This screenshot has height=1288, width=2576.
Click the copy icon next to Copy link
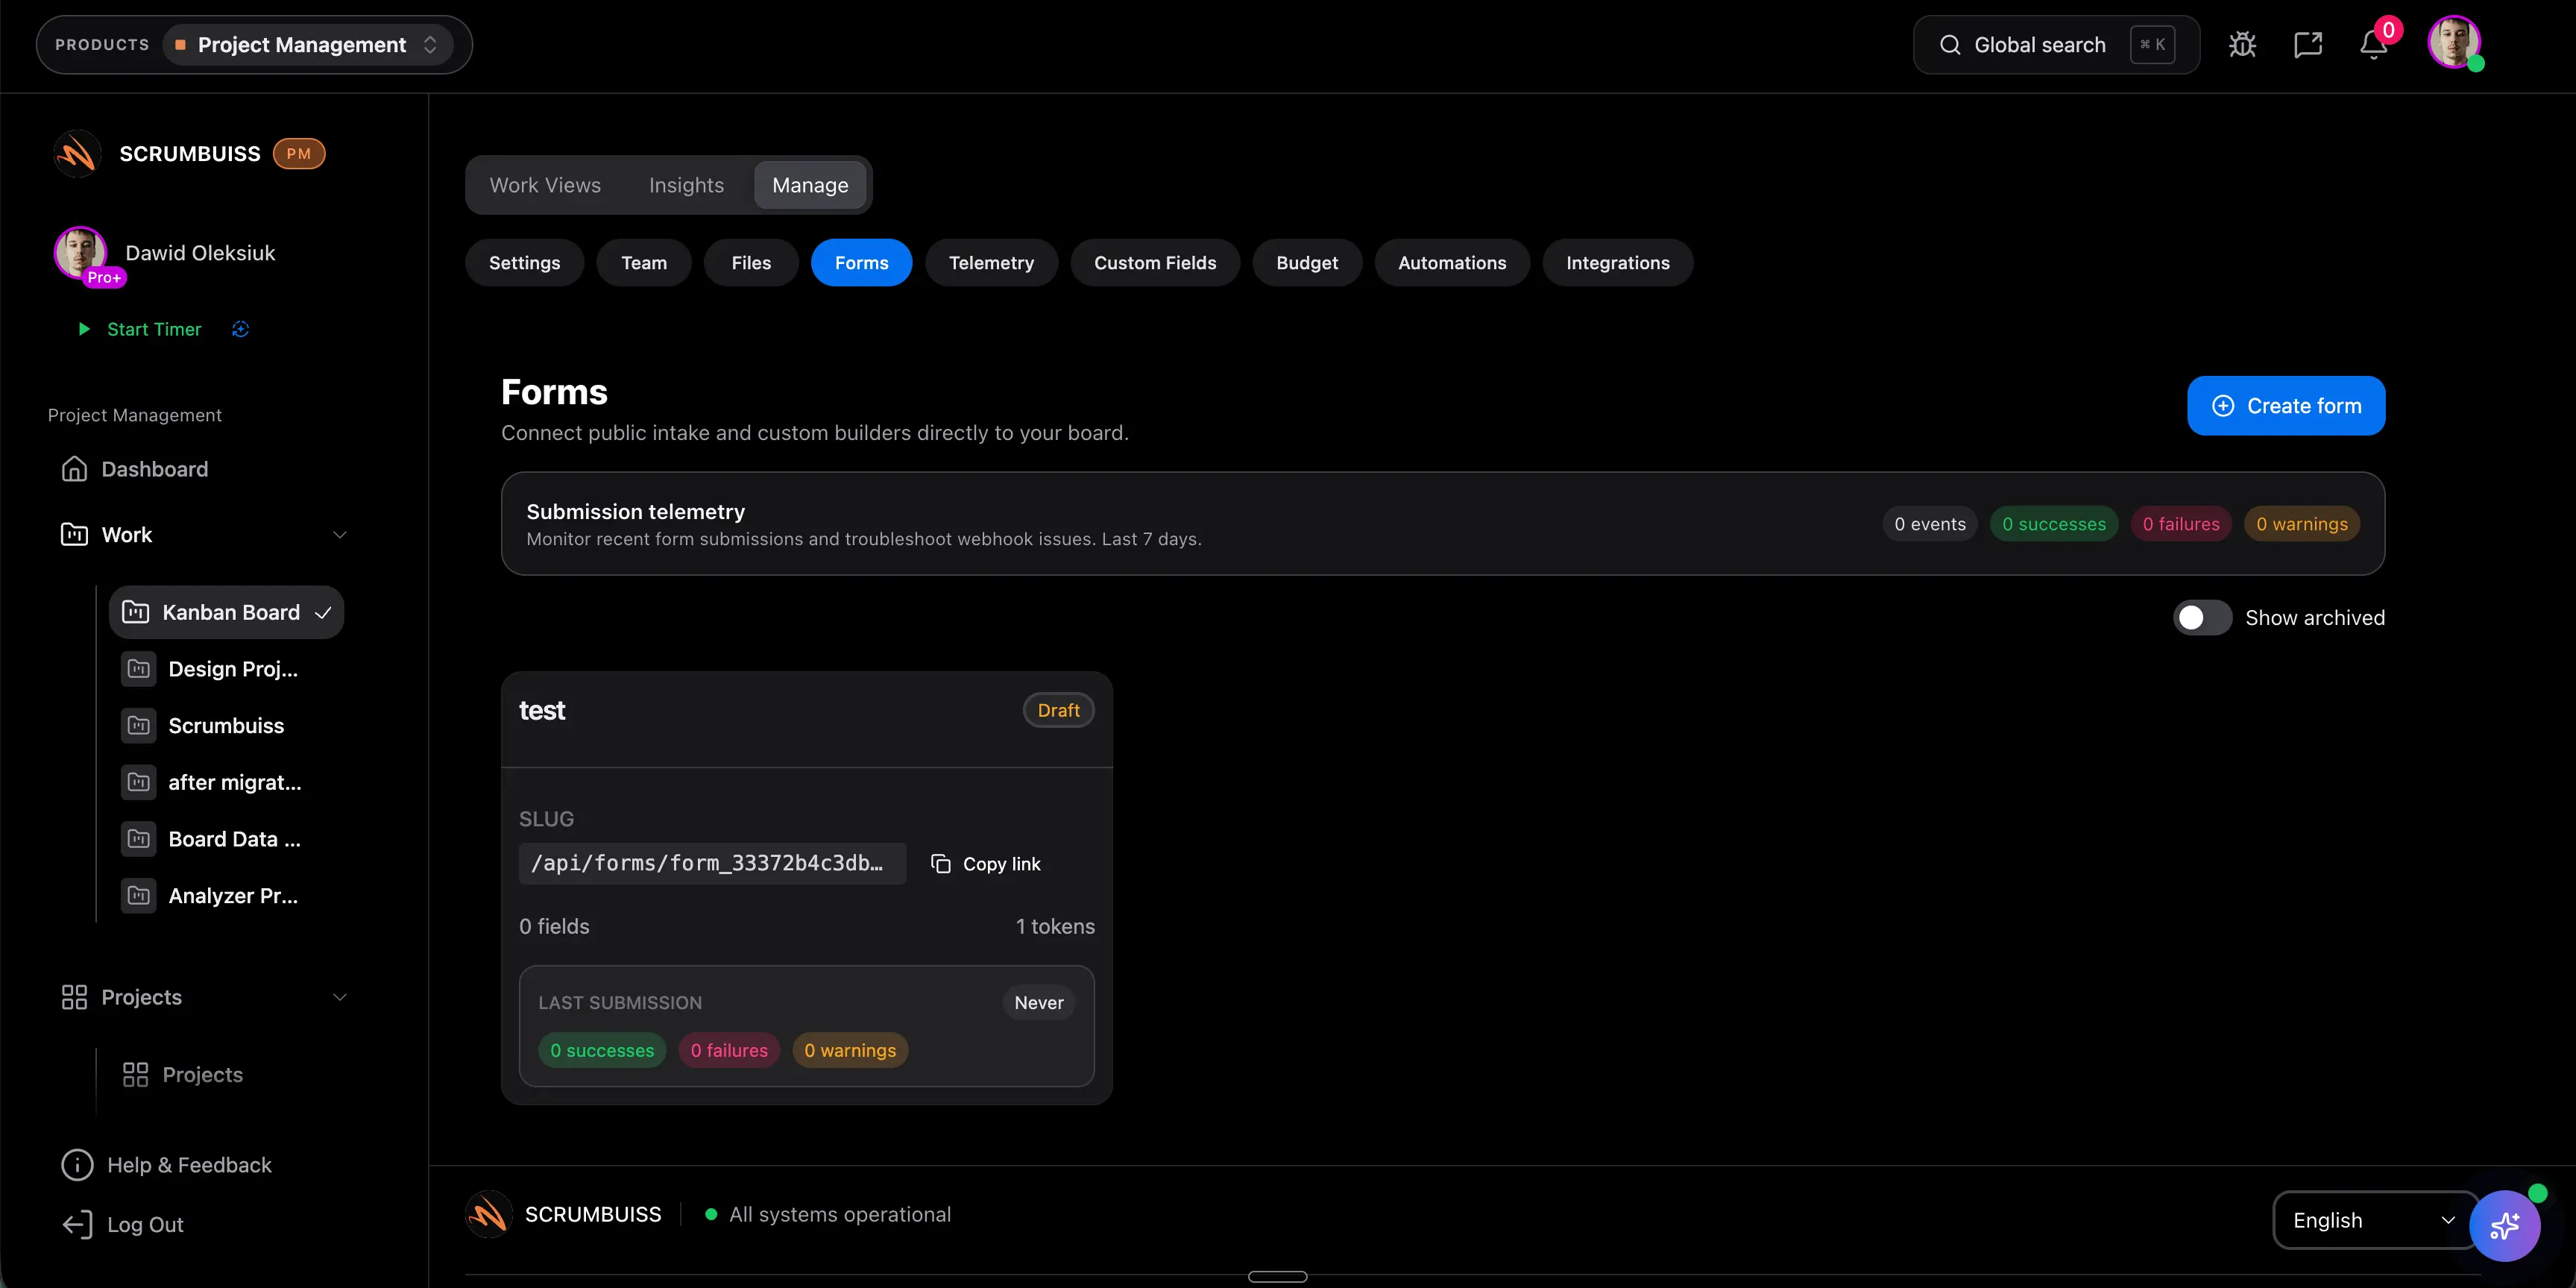941,863
